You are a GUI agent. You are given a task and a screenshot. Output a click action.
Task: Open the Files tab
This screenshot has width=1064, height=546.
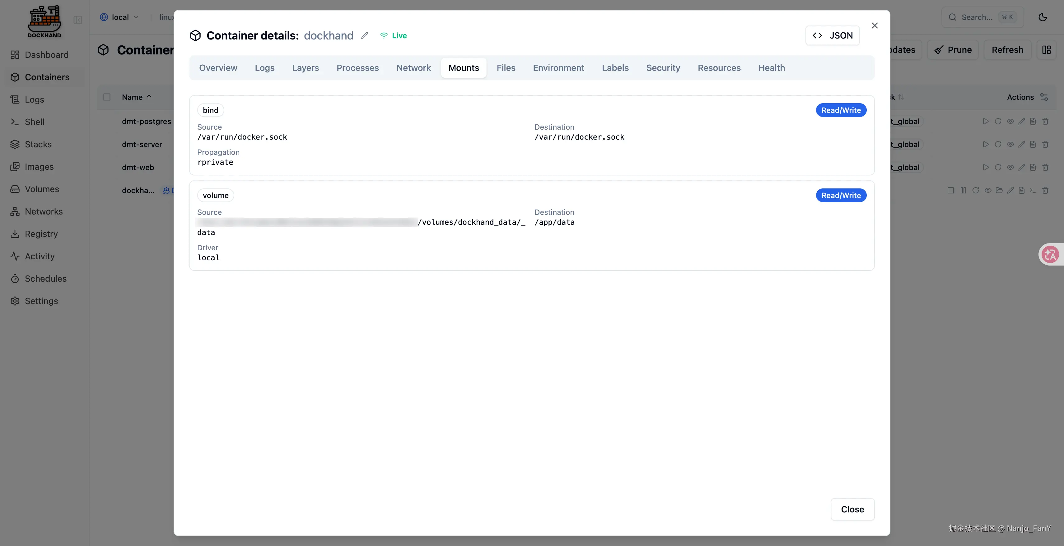tap(506, 68)
